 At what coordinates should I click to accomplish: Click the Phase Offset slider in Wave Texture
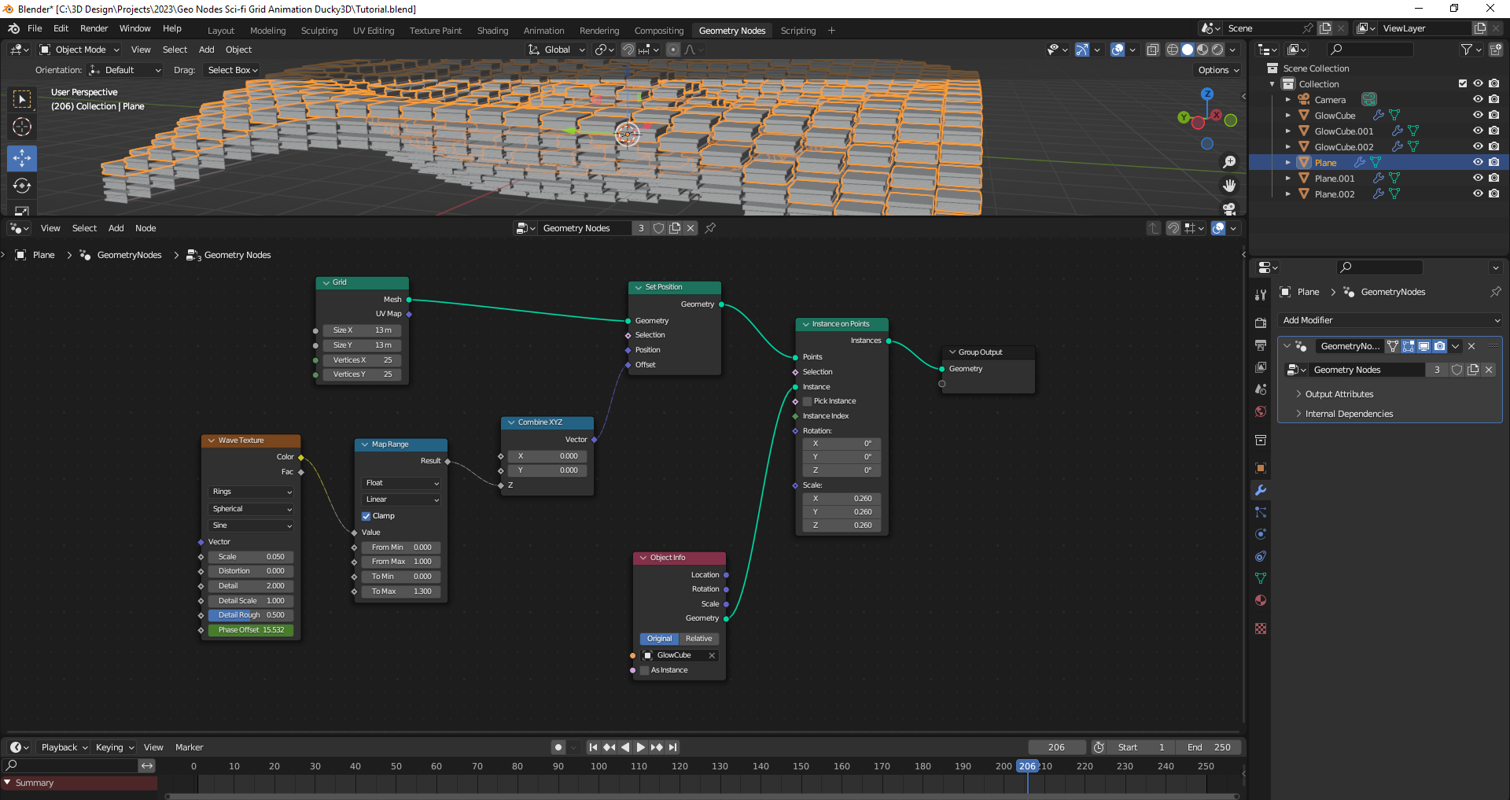click(250, 629)
